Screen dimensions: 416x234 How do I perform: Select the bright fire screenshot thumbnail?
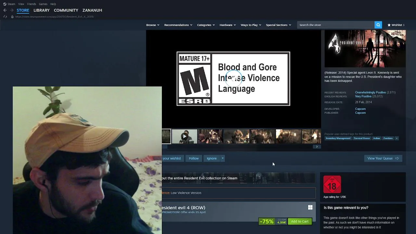[288, 136]
